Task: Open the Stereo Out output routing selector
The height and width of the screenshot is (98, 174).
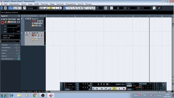Action: [x=11, y=38]
